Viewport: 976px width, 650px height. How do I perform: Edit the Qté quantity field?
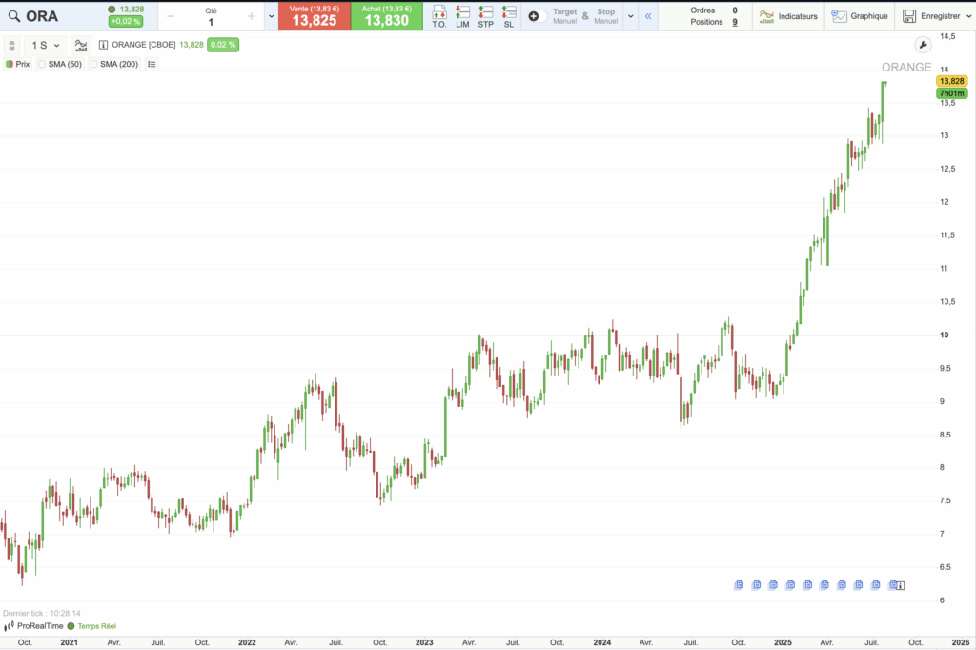(211, 22)
